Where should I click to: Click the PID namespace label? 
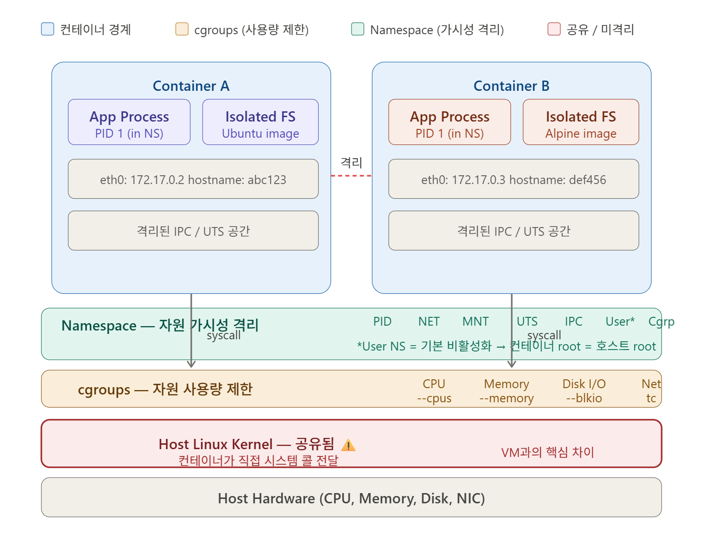tap(382, 322)
